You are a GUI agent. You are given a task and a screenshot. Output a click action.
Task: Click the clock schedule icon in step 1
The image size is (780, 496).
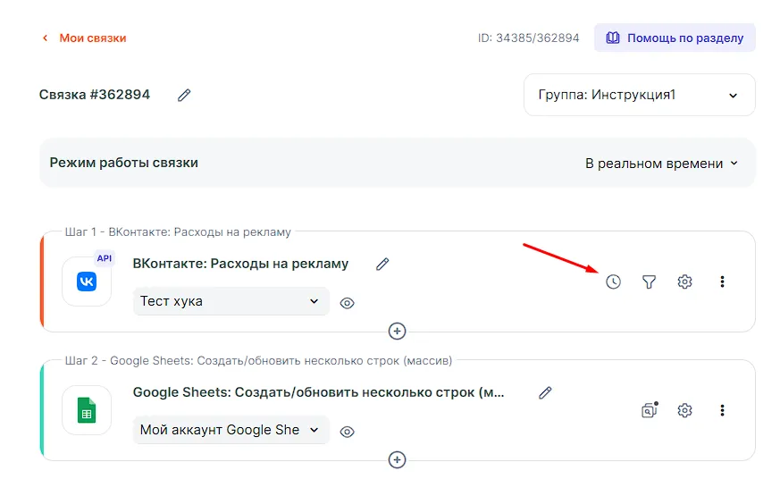point(613,282)
